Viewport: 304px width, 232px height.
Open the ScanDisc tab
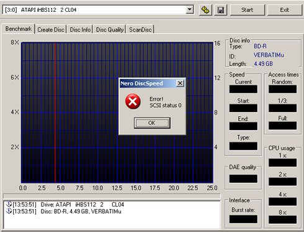tap(140, 30)
